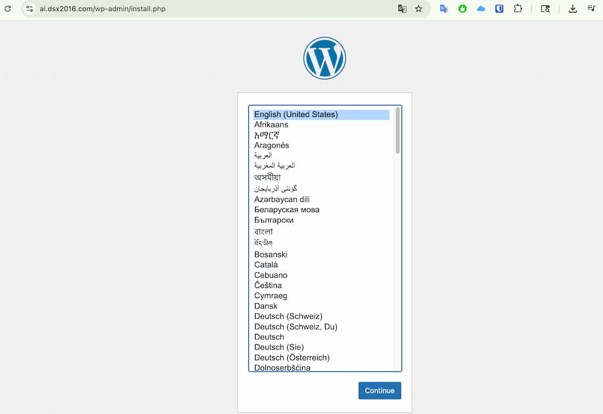Open the Bitwarden shield extension icon
This screenshot has width=603, height=414.
(x=499, y=8)
